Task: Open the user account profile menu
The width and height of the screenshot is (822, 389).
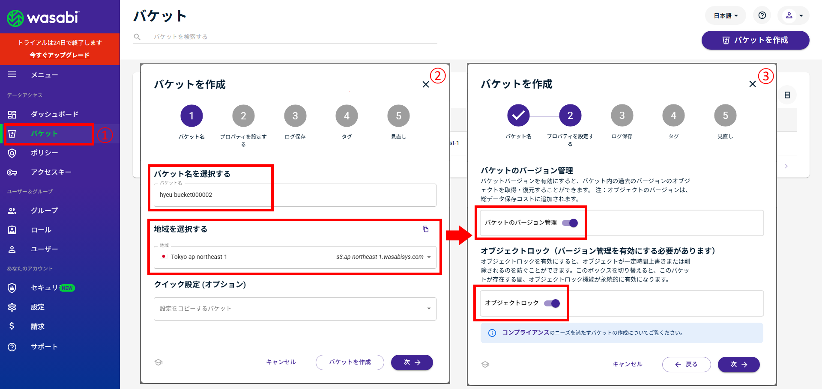Action: click(x=793, y=15)
